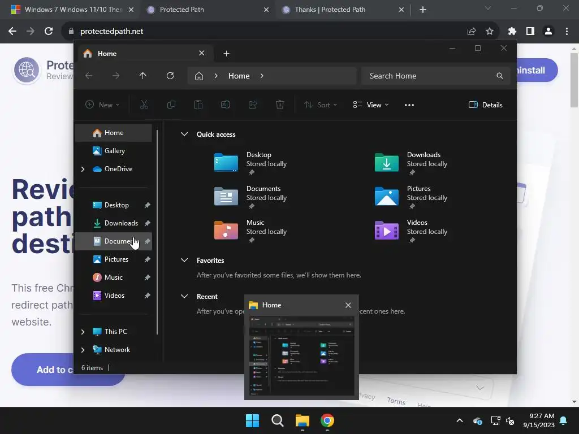Screen dimensions: 579x434
Task: Open Chrome's profile avatar menu
Action: [x=548, y=32]
